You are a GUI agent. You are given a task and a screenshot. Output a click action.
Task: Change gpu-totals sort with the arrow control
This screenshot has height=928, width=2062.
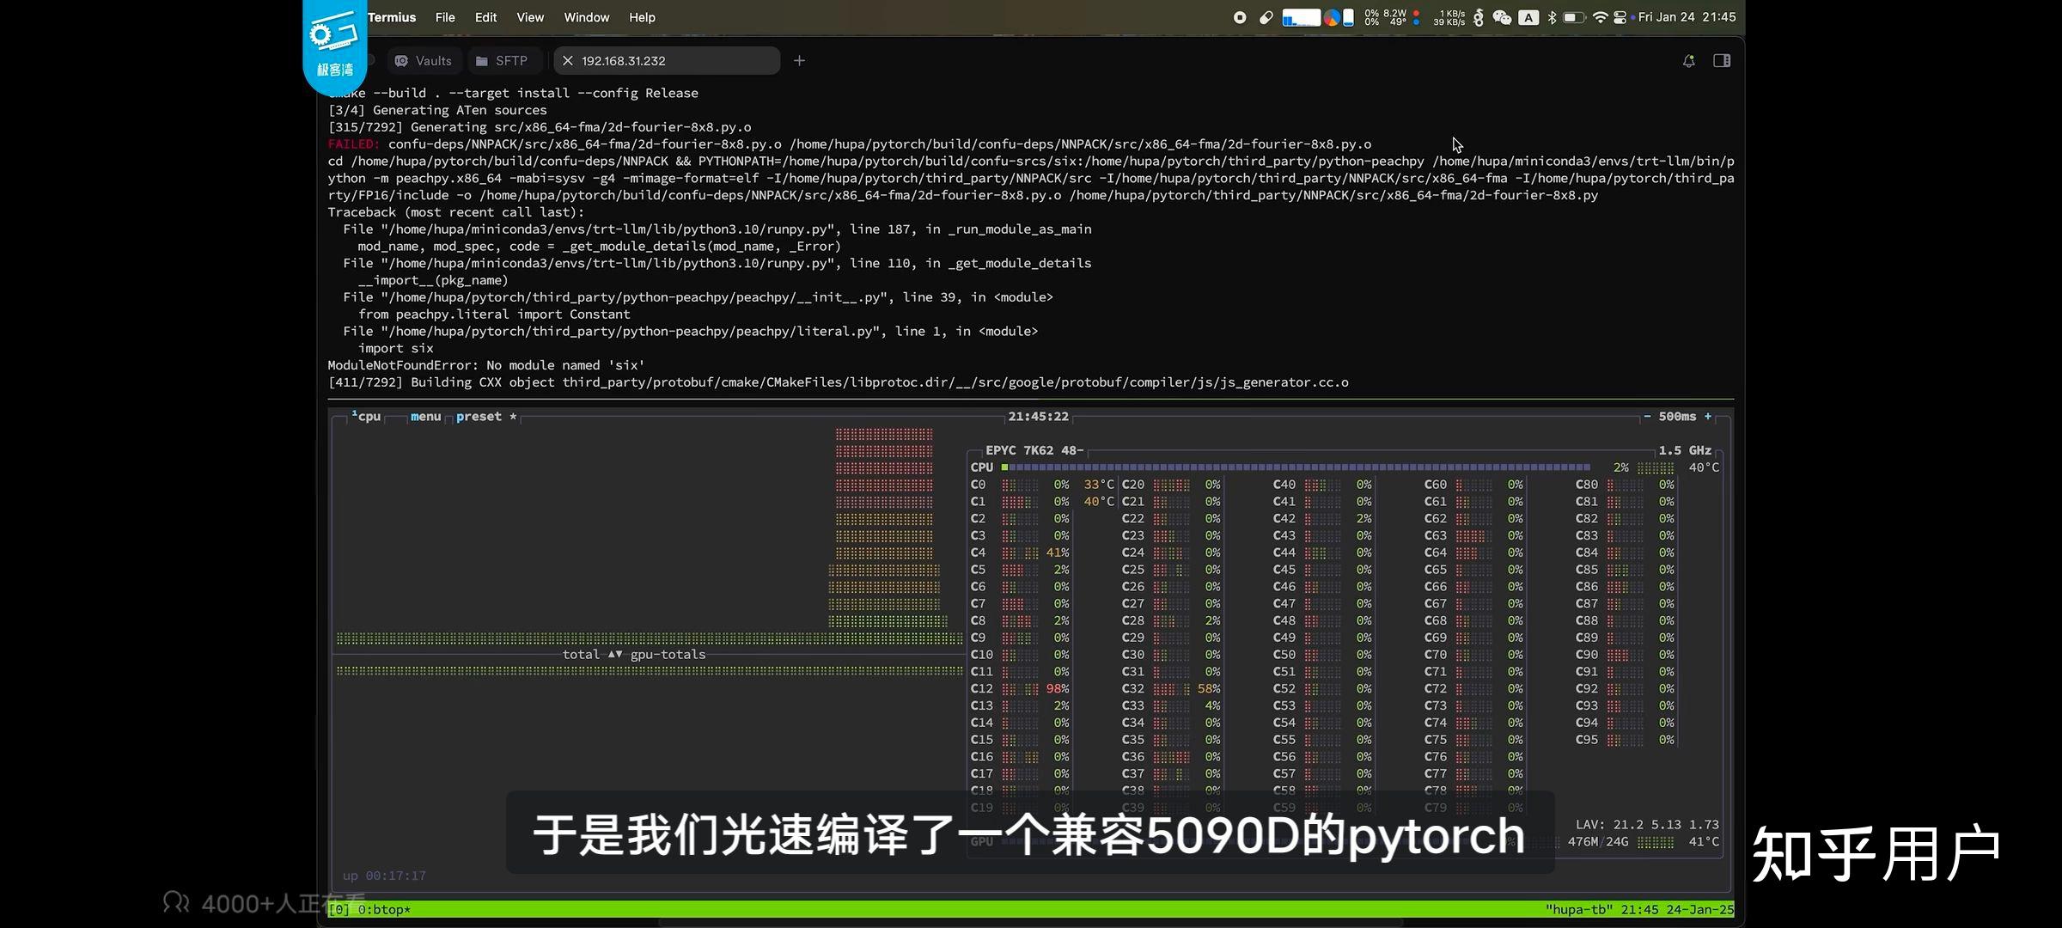615,654
